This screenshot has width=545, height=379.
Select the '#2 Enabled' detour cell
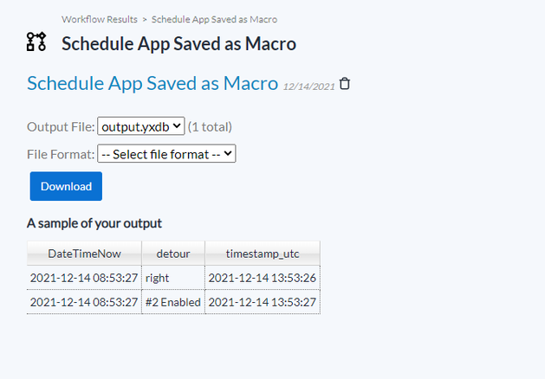click(172, 302)
